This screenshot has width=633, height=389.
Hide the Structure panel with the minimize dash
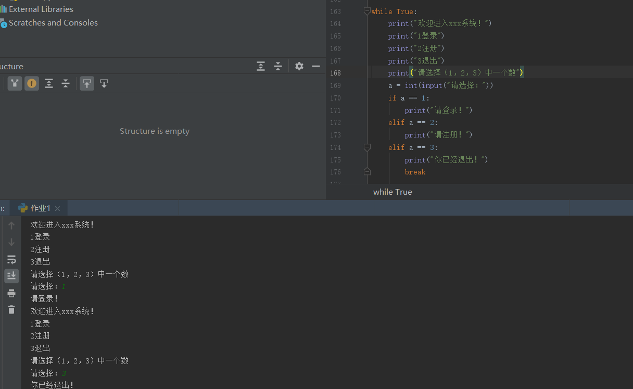(315, 66)
